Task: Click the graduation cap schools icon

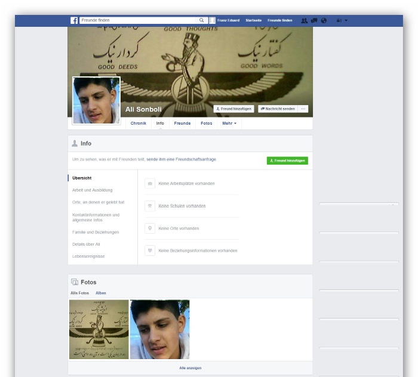Action: pyautogui.click(x=150, y=206)
